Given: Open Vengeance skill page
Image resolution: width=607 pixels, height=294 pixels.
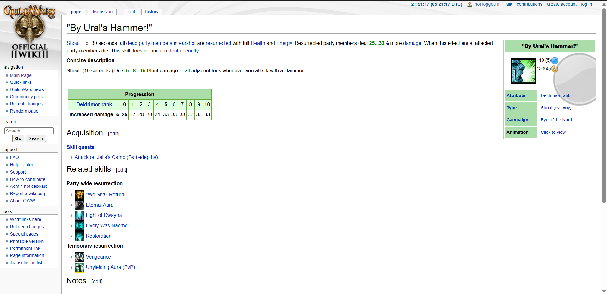Looking at the screenshot, I should click(x=98, y=257).
